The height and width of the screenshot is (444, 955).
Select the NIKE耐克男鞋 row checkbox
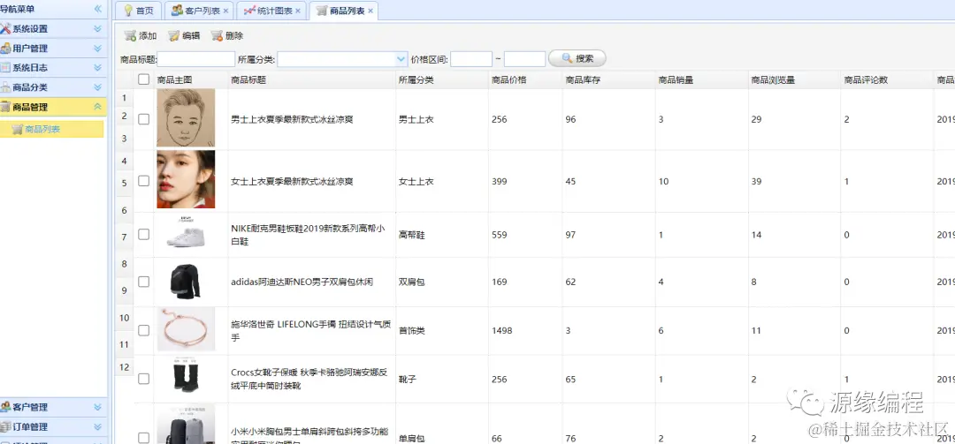click(x=144, y=234)
